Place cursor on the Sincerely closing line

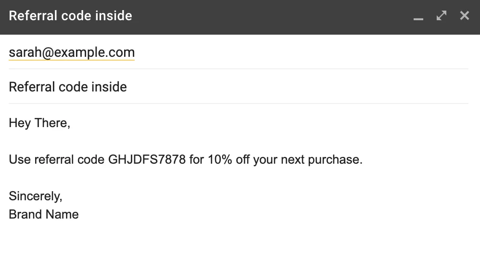point(36,196)
